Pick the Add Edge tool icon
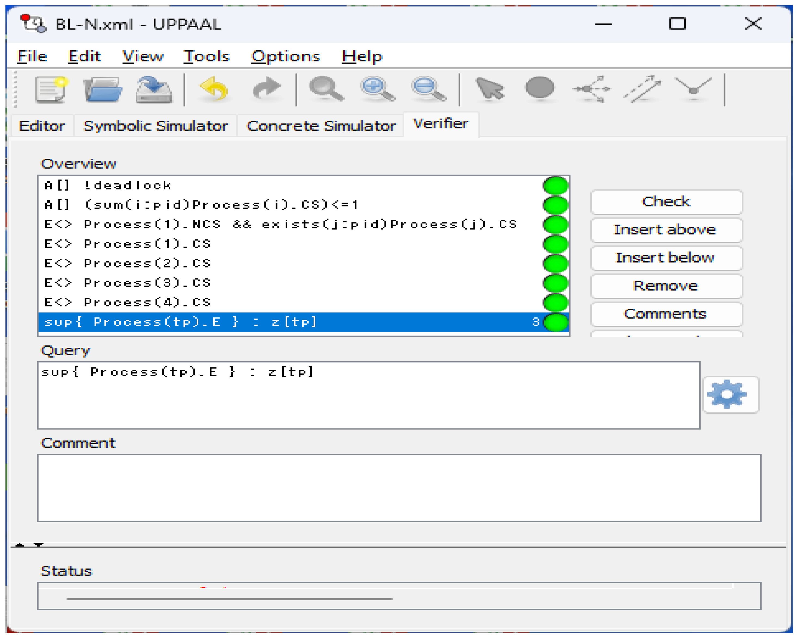The width and height of the screenshot is (800, 640). [x=642, y=89]
